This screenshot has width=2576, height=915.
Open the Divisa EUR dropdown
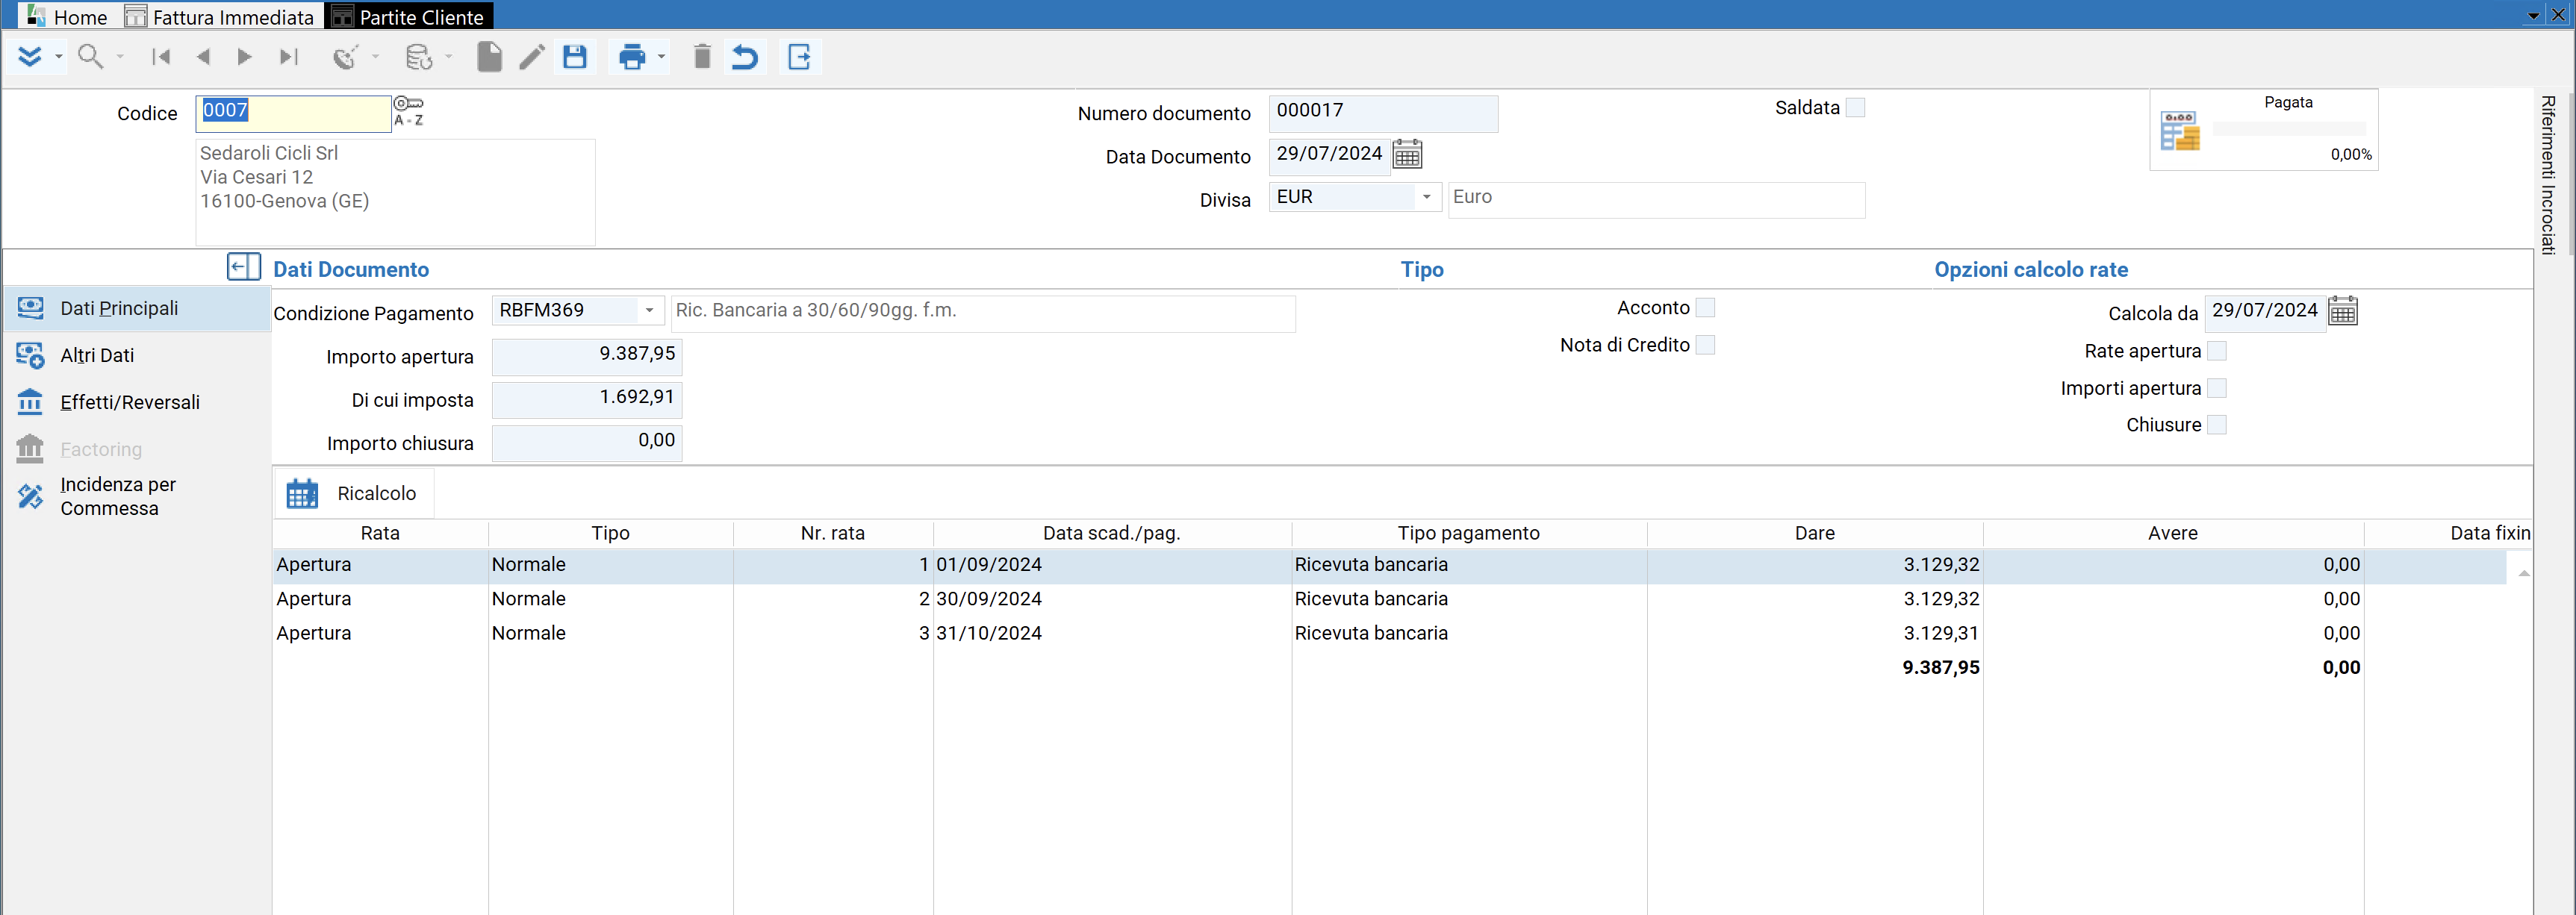(1426, 197)
